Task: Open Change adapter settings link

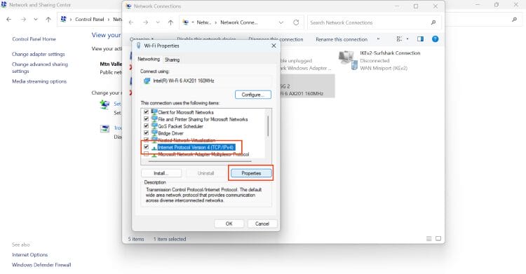Action: pos(39,54)
